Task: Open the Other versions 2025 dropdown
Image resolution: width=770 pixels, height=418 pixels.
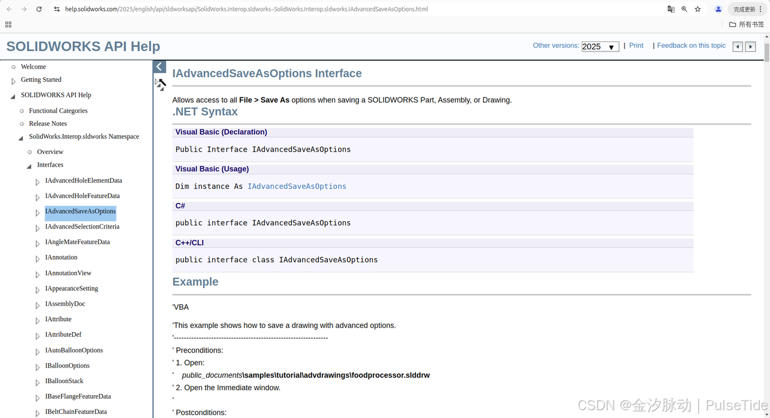Action: click(x=600, y=46)
